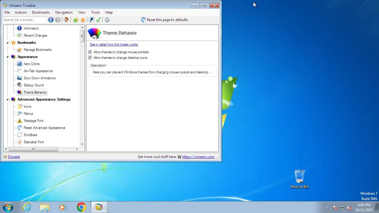
Task: Open the Help menu
Action: 109,12
